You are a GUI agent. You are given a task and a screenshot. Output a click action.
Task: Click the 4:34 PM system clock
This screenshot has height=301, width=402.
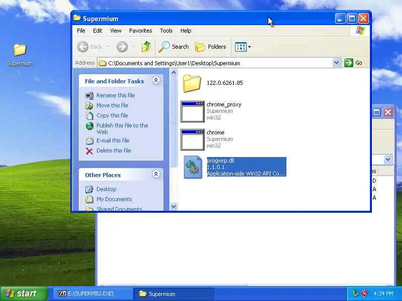tap(383, 293)
